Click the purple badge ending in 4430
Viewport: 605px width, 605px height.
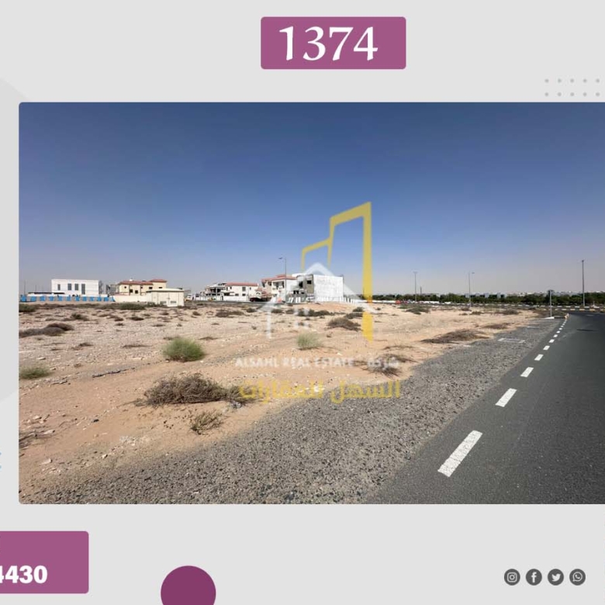point(43,562)
